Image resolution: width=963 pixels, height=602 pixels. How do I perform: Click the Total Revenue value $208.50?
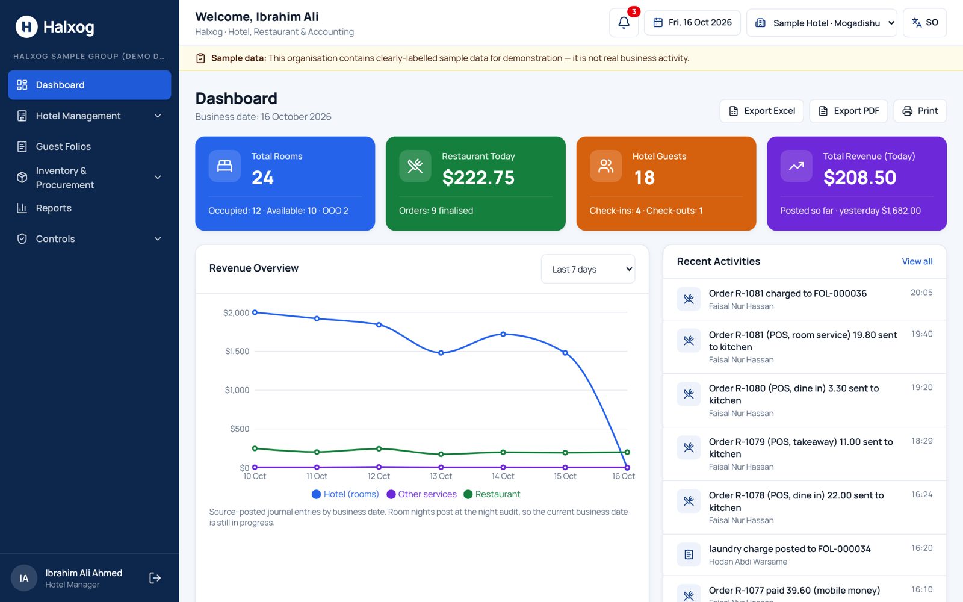859,178
